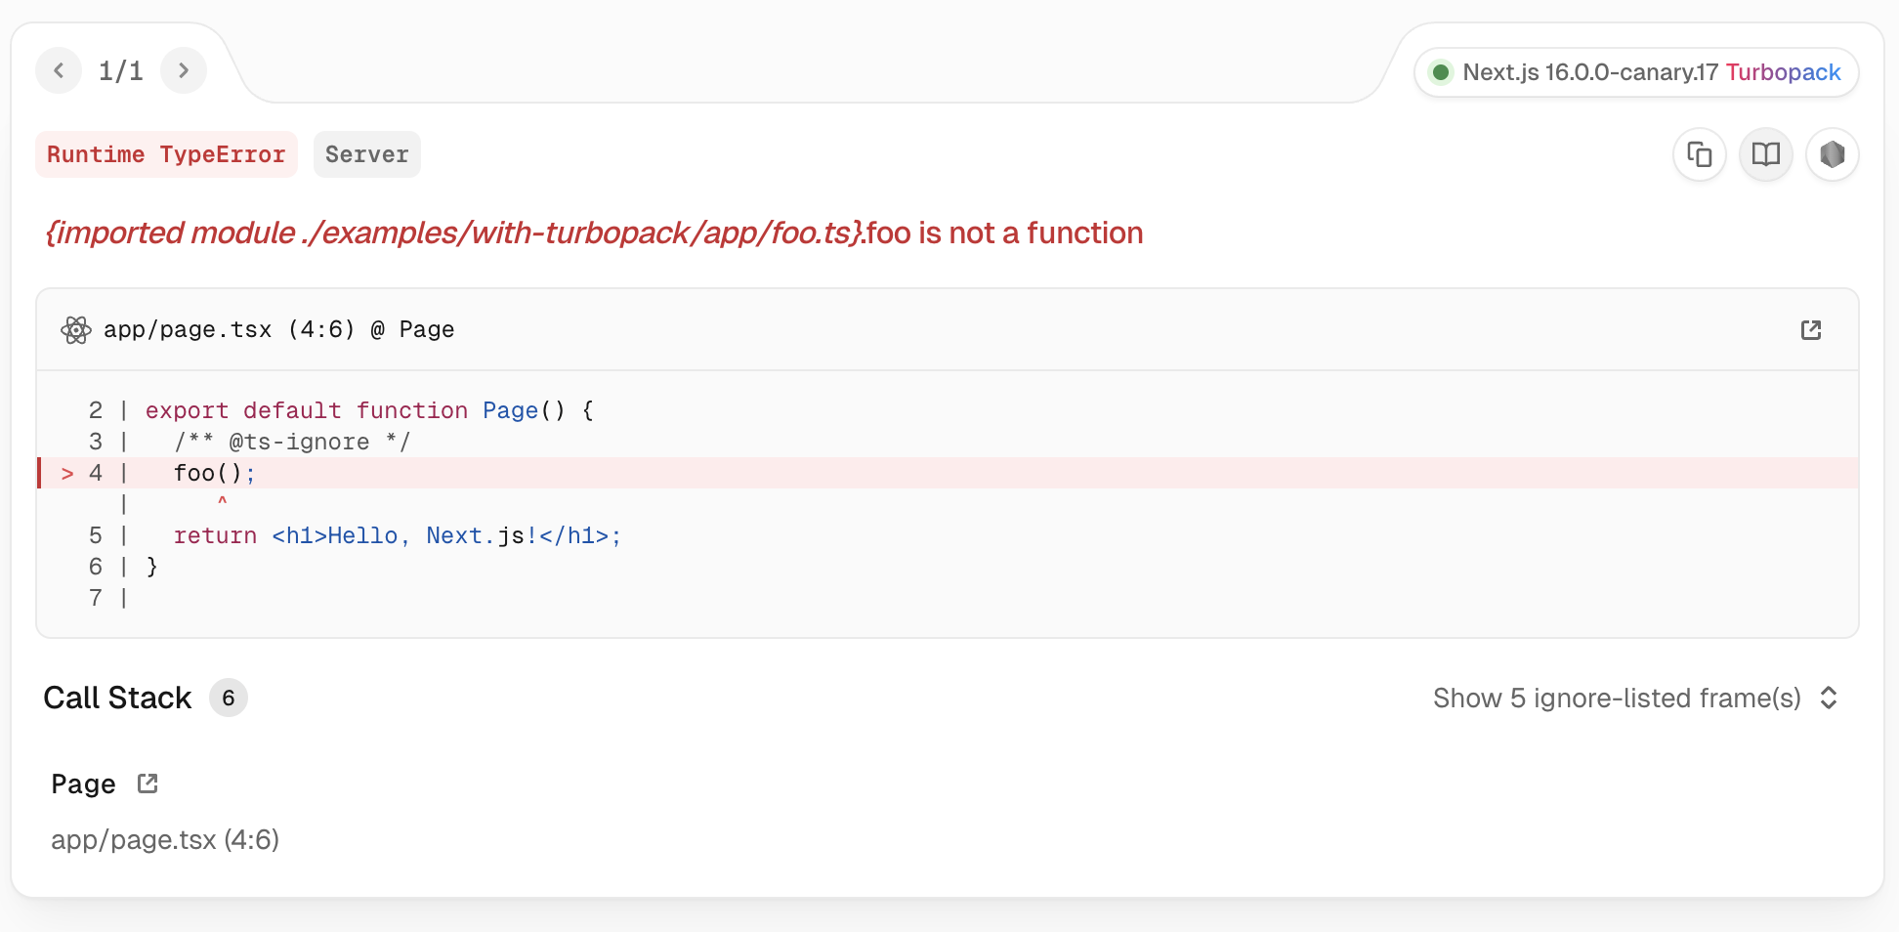
Task: Expand ignore-listed frames using the chevron arrows
Action: pos(1829,699)
